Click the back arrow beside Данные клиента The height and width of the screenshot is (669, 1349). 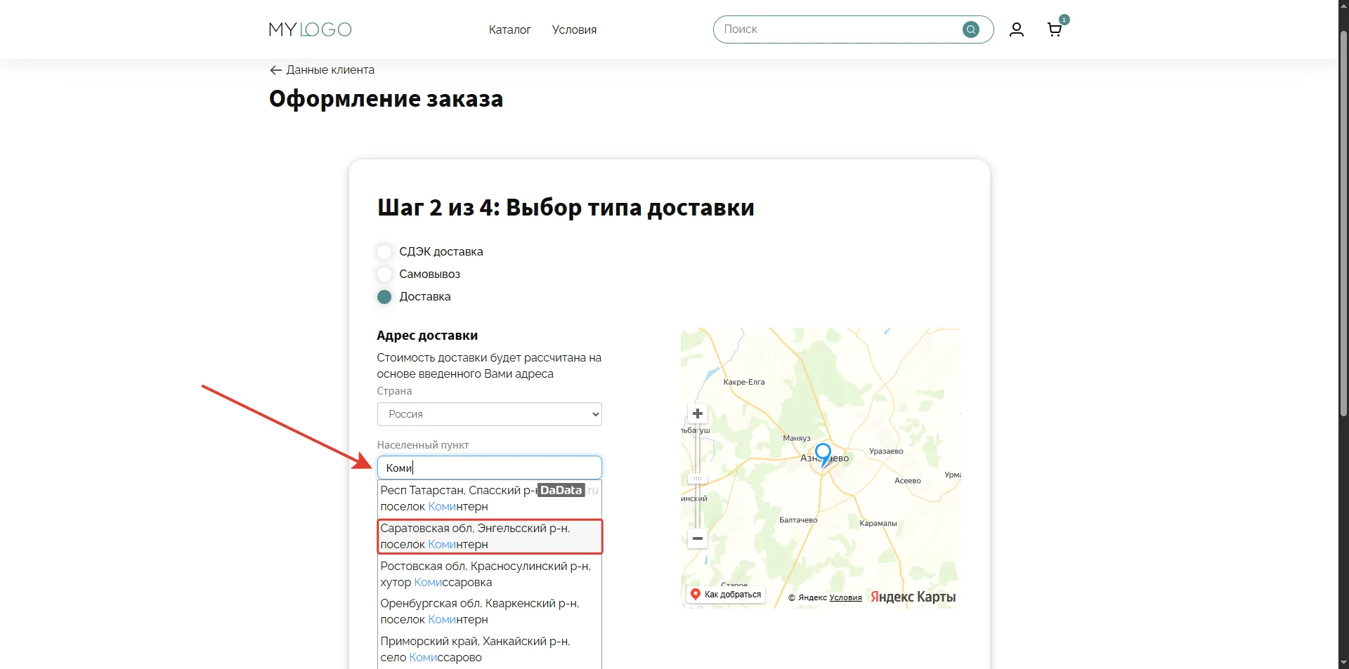(275, 70)
